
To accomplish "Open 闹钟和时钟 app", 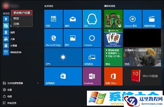I will pos(12,52).
